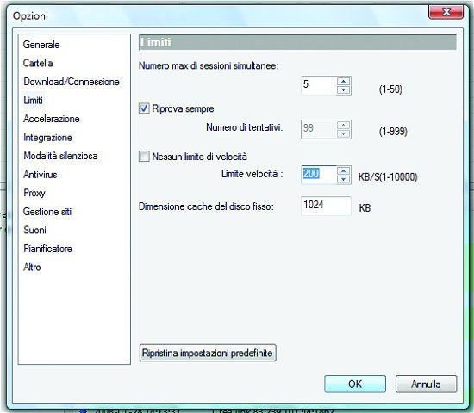
Task: Decrease Limite velocità with down arrow
Action: coord(343,179)
